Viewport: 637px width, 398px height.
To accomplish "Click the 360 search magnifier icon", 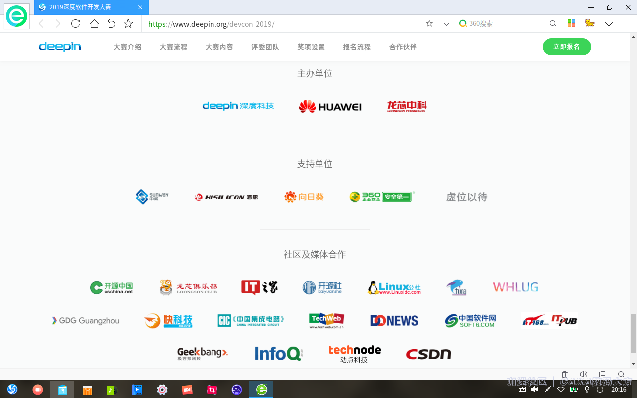I will coord(553,24).
